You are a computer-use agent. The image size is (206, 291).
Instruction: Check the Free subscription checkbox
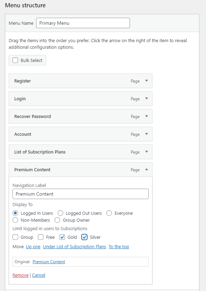41,237
